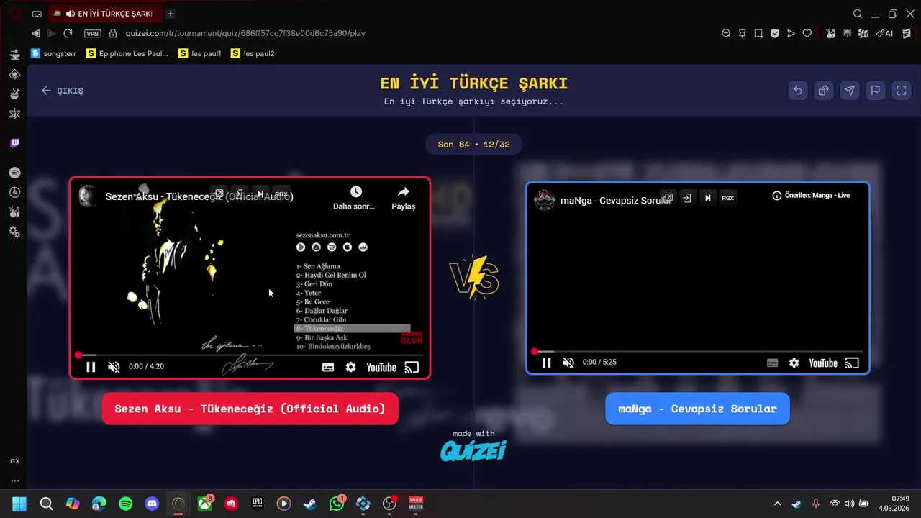Open maNga channel avatar
This screenshot has width=921, height=518.
click(545, 200)
